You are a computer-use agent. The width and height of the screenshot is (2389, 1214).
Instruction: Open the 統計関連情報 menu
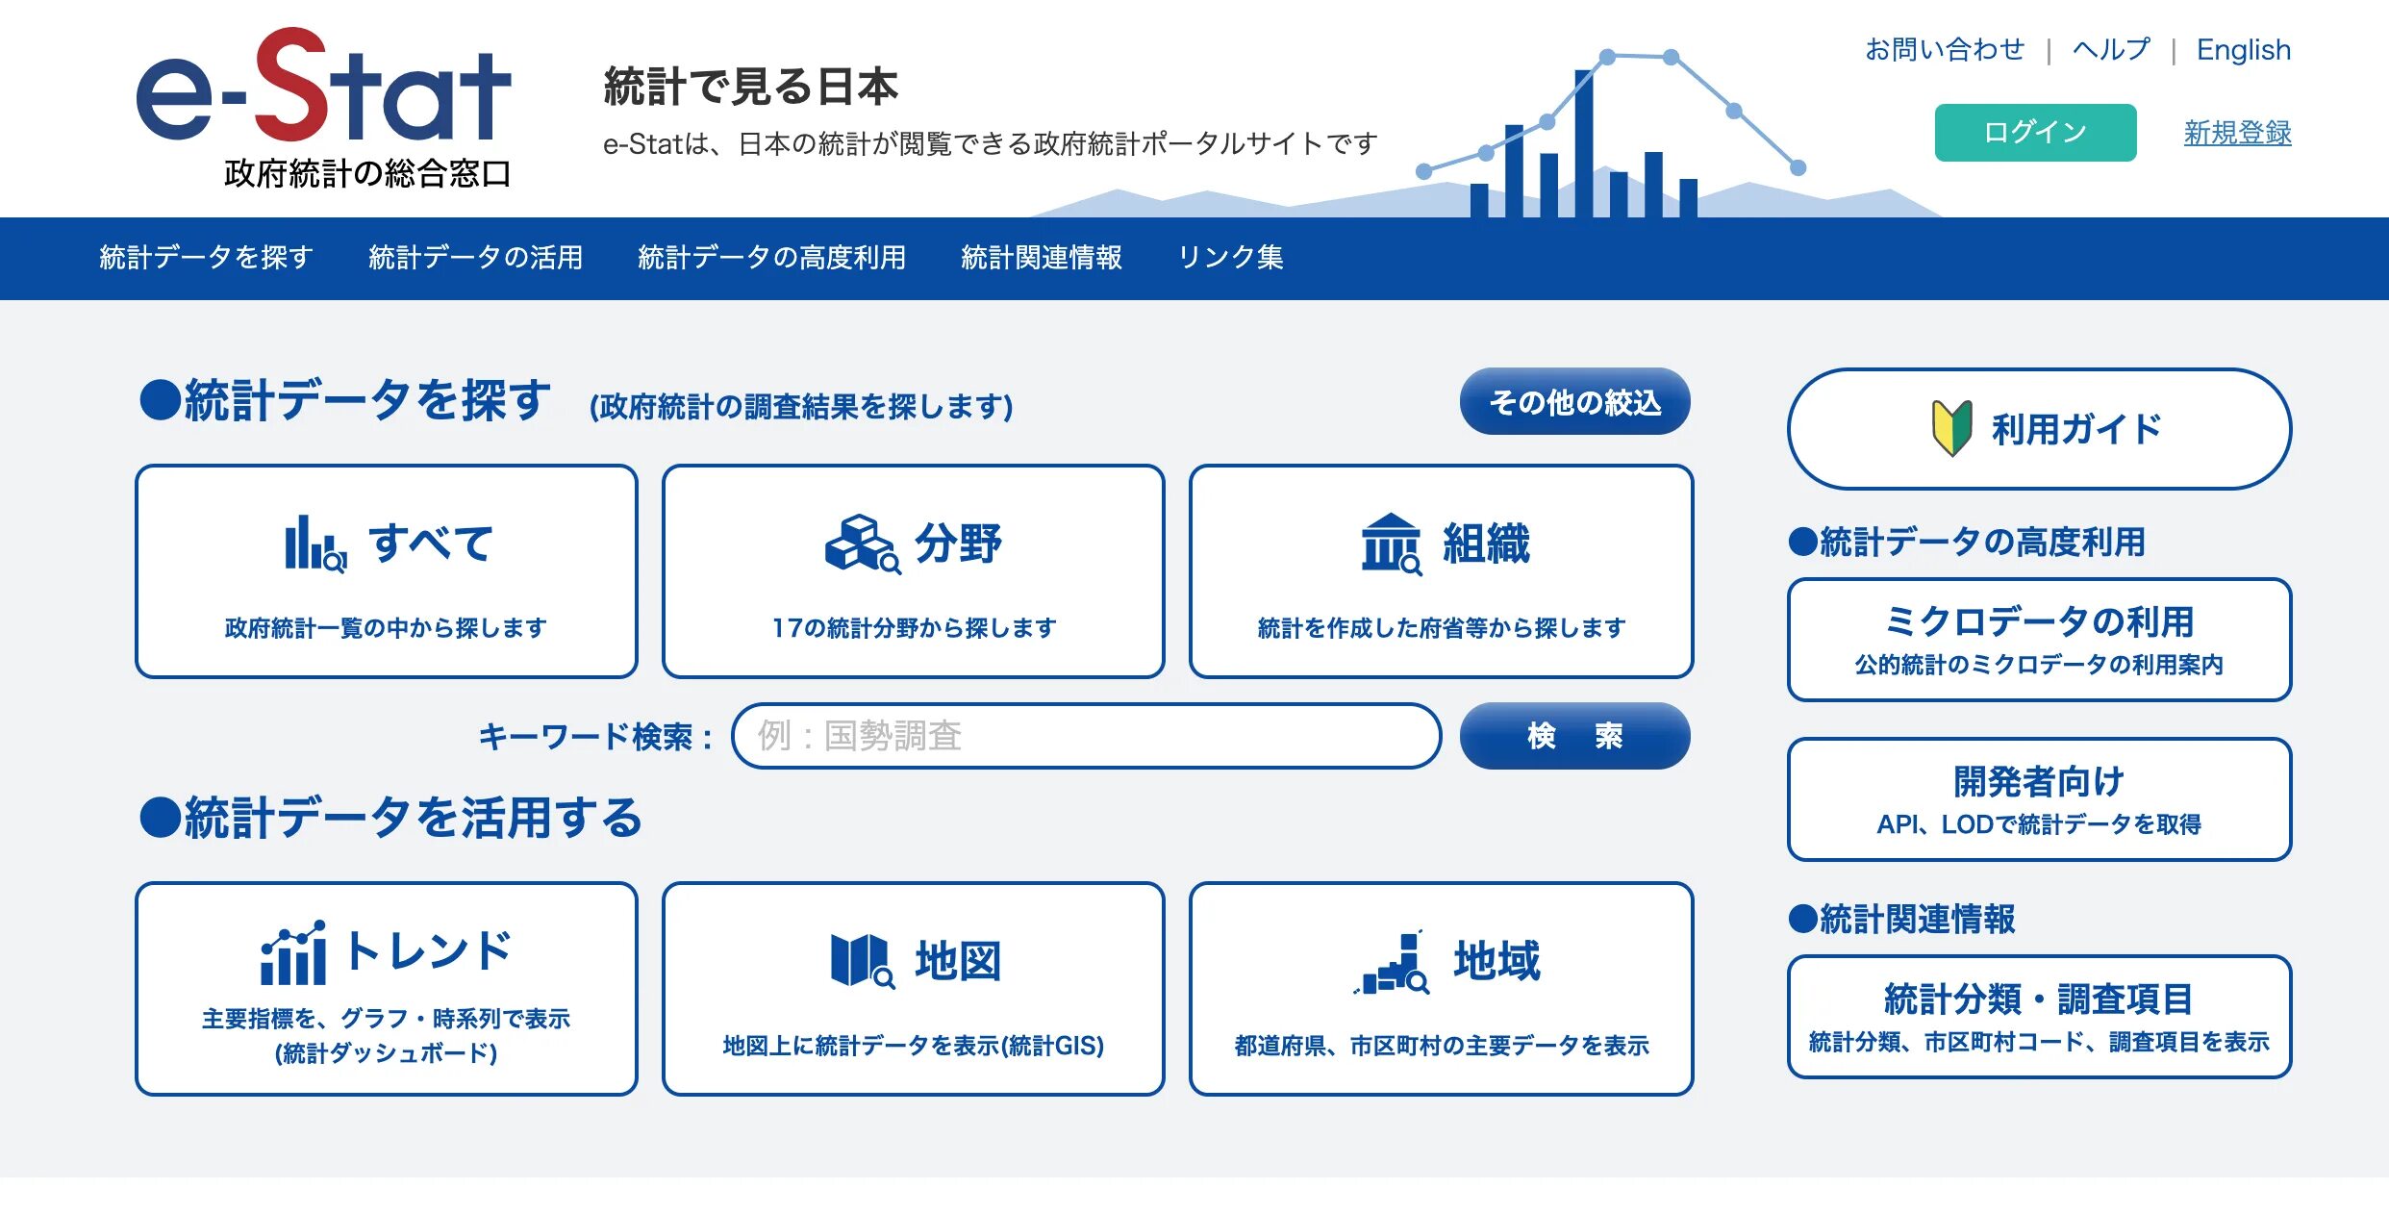[1041, 258]
